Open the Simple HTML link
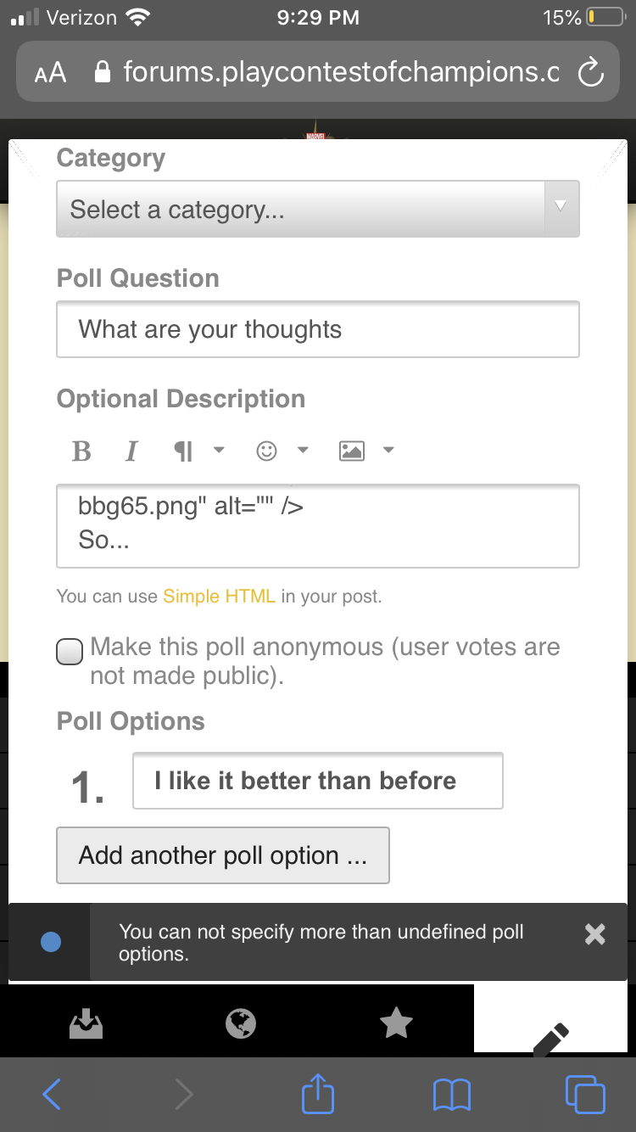The width and height of the screenshot is (636, 1132). coord(219,597)
